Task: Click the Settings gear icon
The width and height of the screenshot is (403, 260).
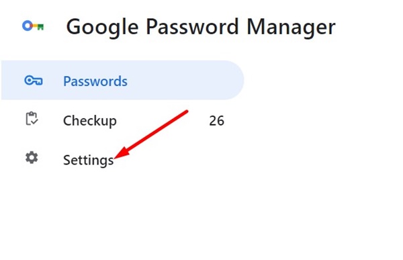Action: [32, 158]
